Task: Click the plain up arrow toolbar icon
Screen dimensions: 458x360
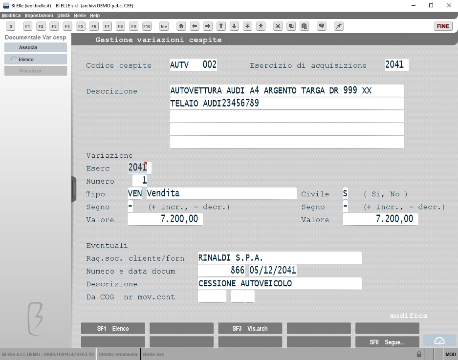Action: point(221,26)
